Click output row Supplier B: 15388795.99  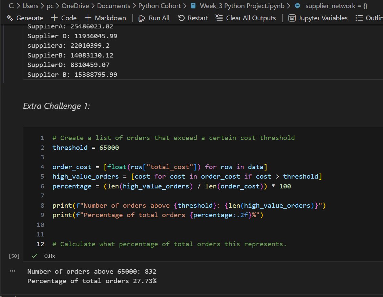coord(72,74)
